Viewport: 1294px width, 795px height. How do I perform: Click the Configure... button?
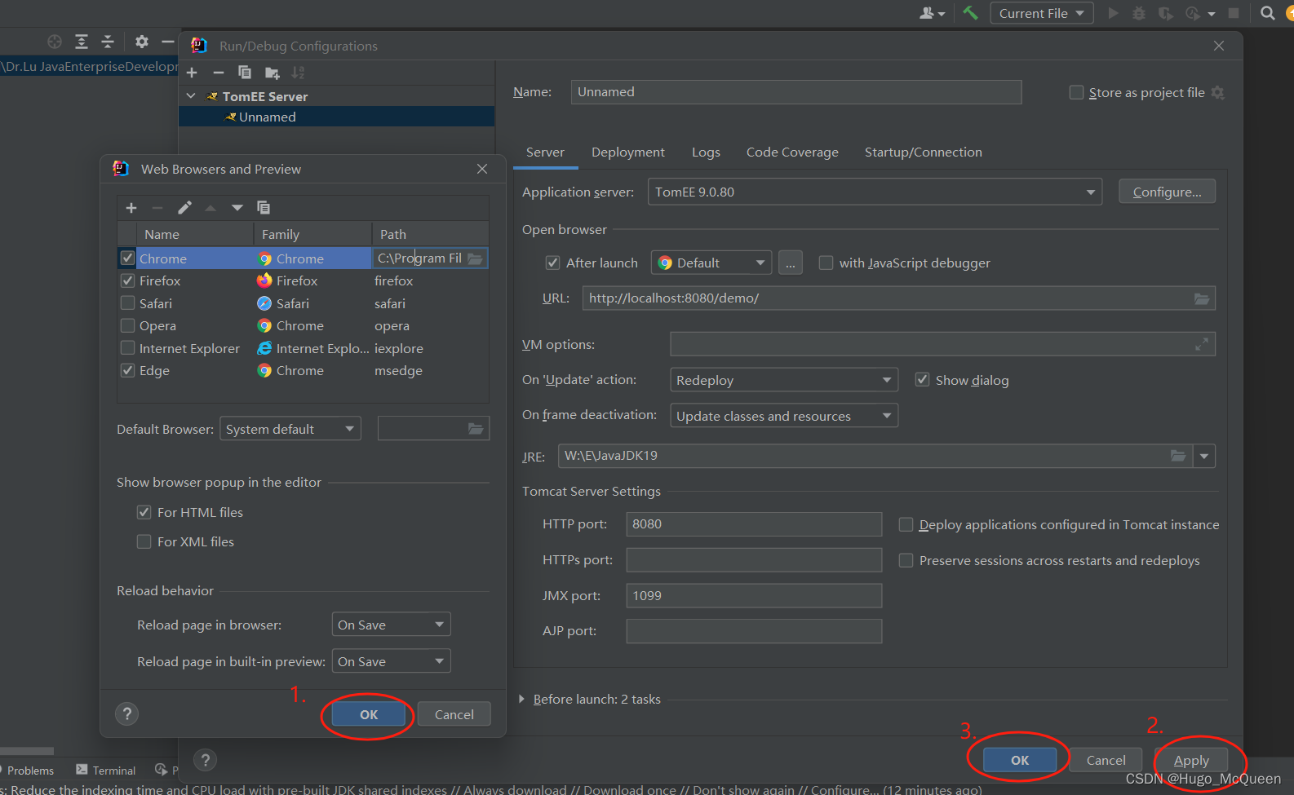[x=1167, y=192]
